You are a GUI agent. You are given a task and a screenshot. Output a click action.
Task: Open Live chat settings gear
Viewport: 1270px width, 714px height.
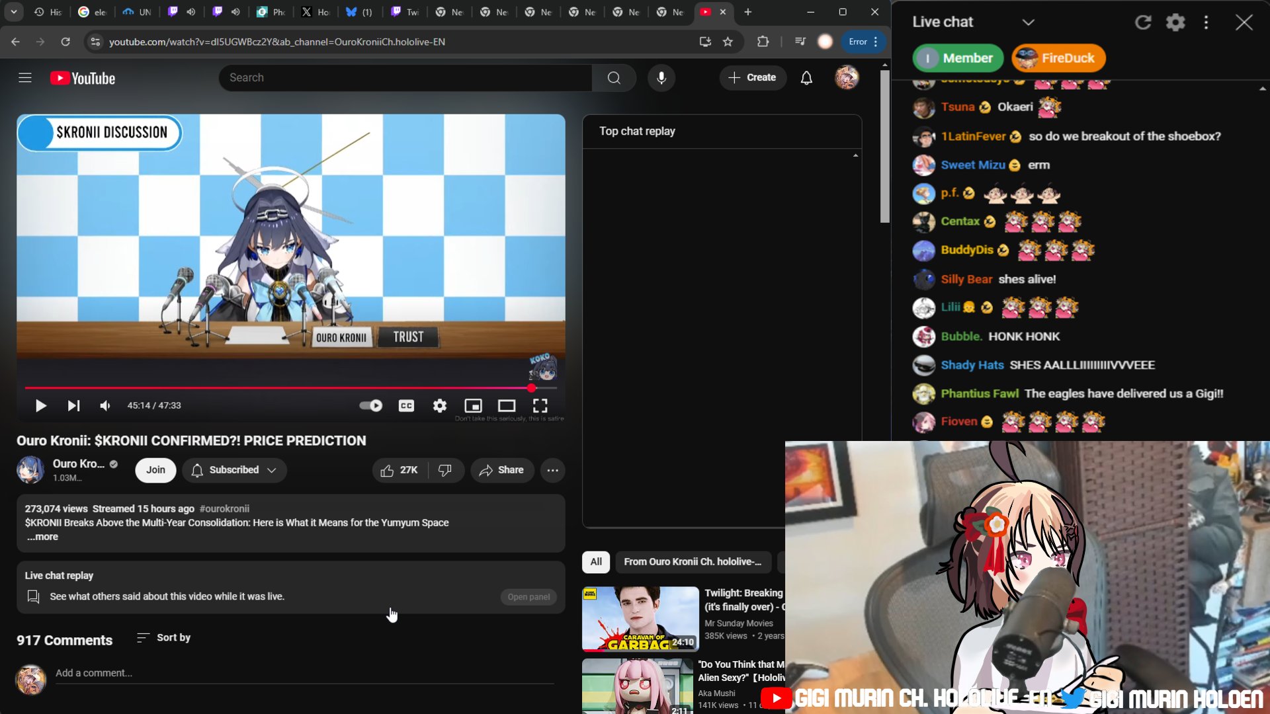click(x=1175, y=22)
